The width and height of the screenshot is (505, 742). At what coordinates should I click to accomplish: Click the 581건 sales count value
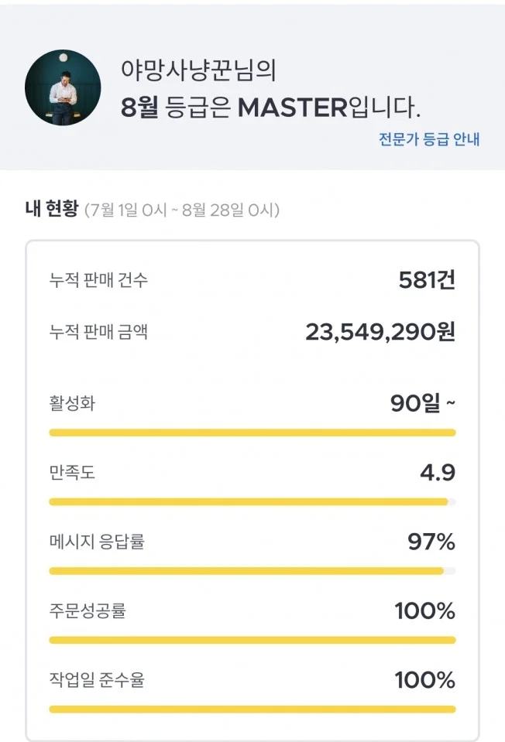[428, 281]
